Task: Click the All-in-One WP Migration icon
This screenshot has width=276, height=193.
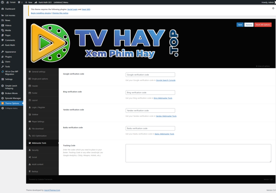Action: coord(3,71)
